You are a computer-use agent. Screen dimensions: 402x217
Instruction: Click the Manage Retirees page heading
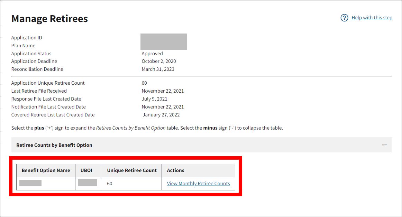tap(49, 19)
